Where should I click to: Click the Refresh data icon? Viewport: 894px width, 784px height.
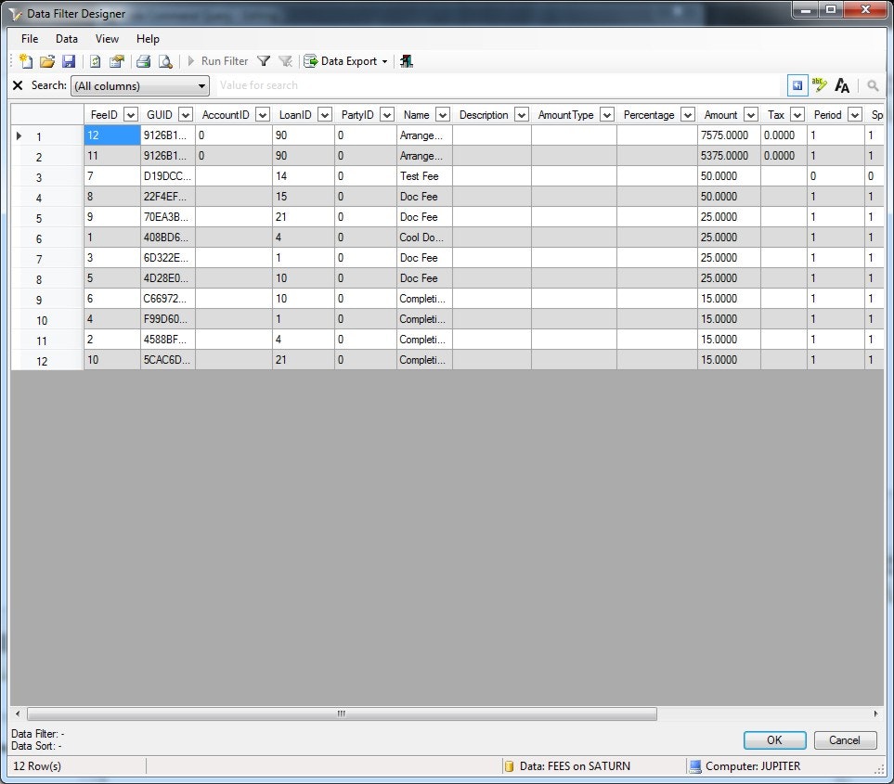(x=95, y=61)
